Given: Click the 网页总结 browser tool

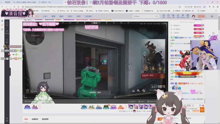Looking at the screenshot, I should tap(198, 7).
